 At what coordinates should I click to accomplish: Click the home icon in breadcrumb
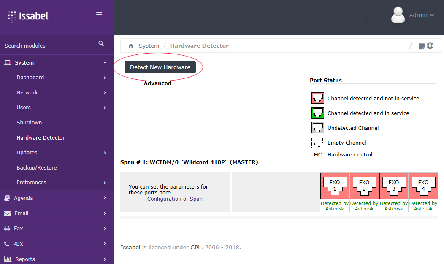[131, 46]
